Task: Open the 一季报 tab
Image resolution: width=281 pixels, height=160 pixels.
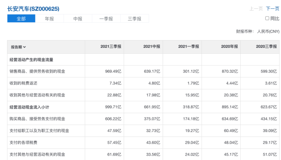Action: (106, 19)
